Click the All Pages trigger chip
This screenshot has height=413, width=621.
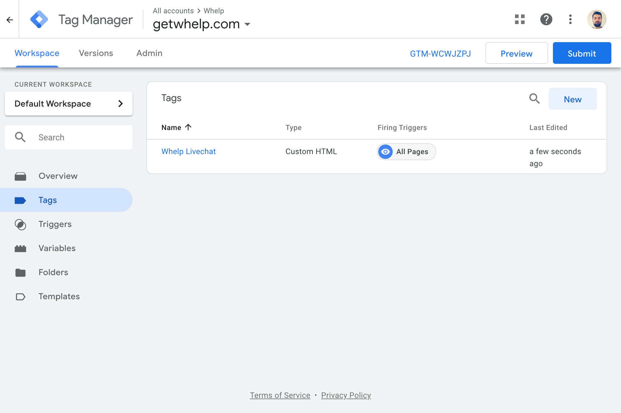pos(406,152)
